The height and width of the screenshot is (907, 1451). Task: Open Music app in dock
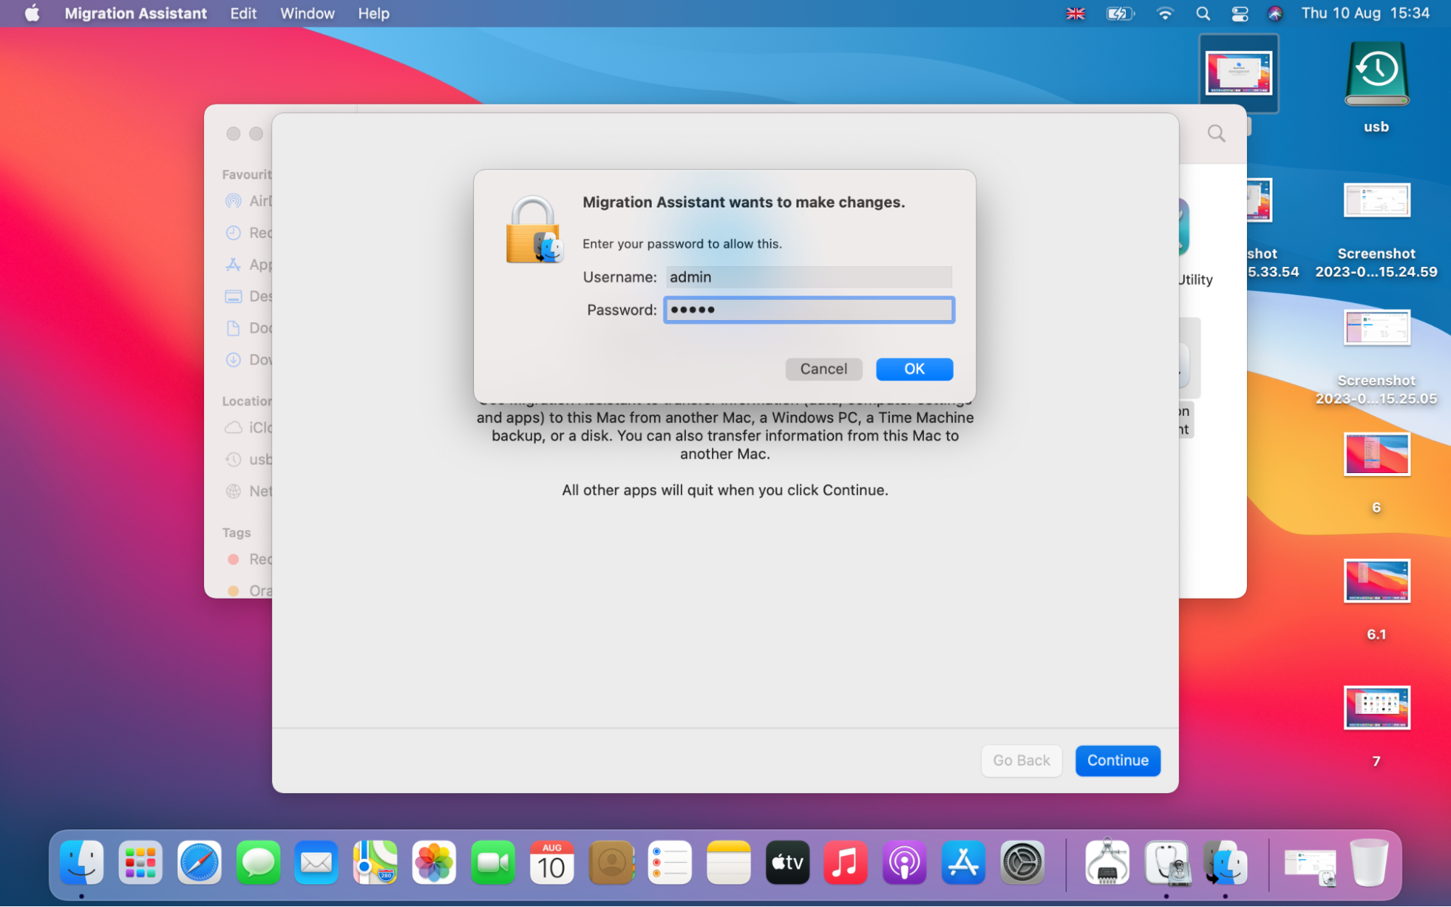coord(846,862)
